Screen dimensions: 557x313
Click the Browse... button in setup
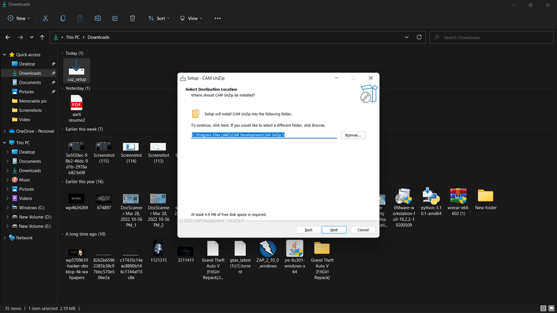pos(353,135)
